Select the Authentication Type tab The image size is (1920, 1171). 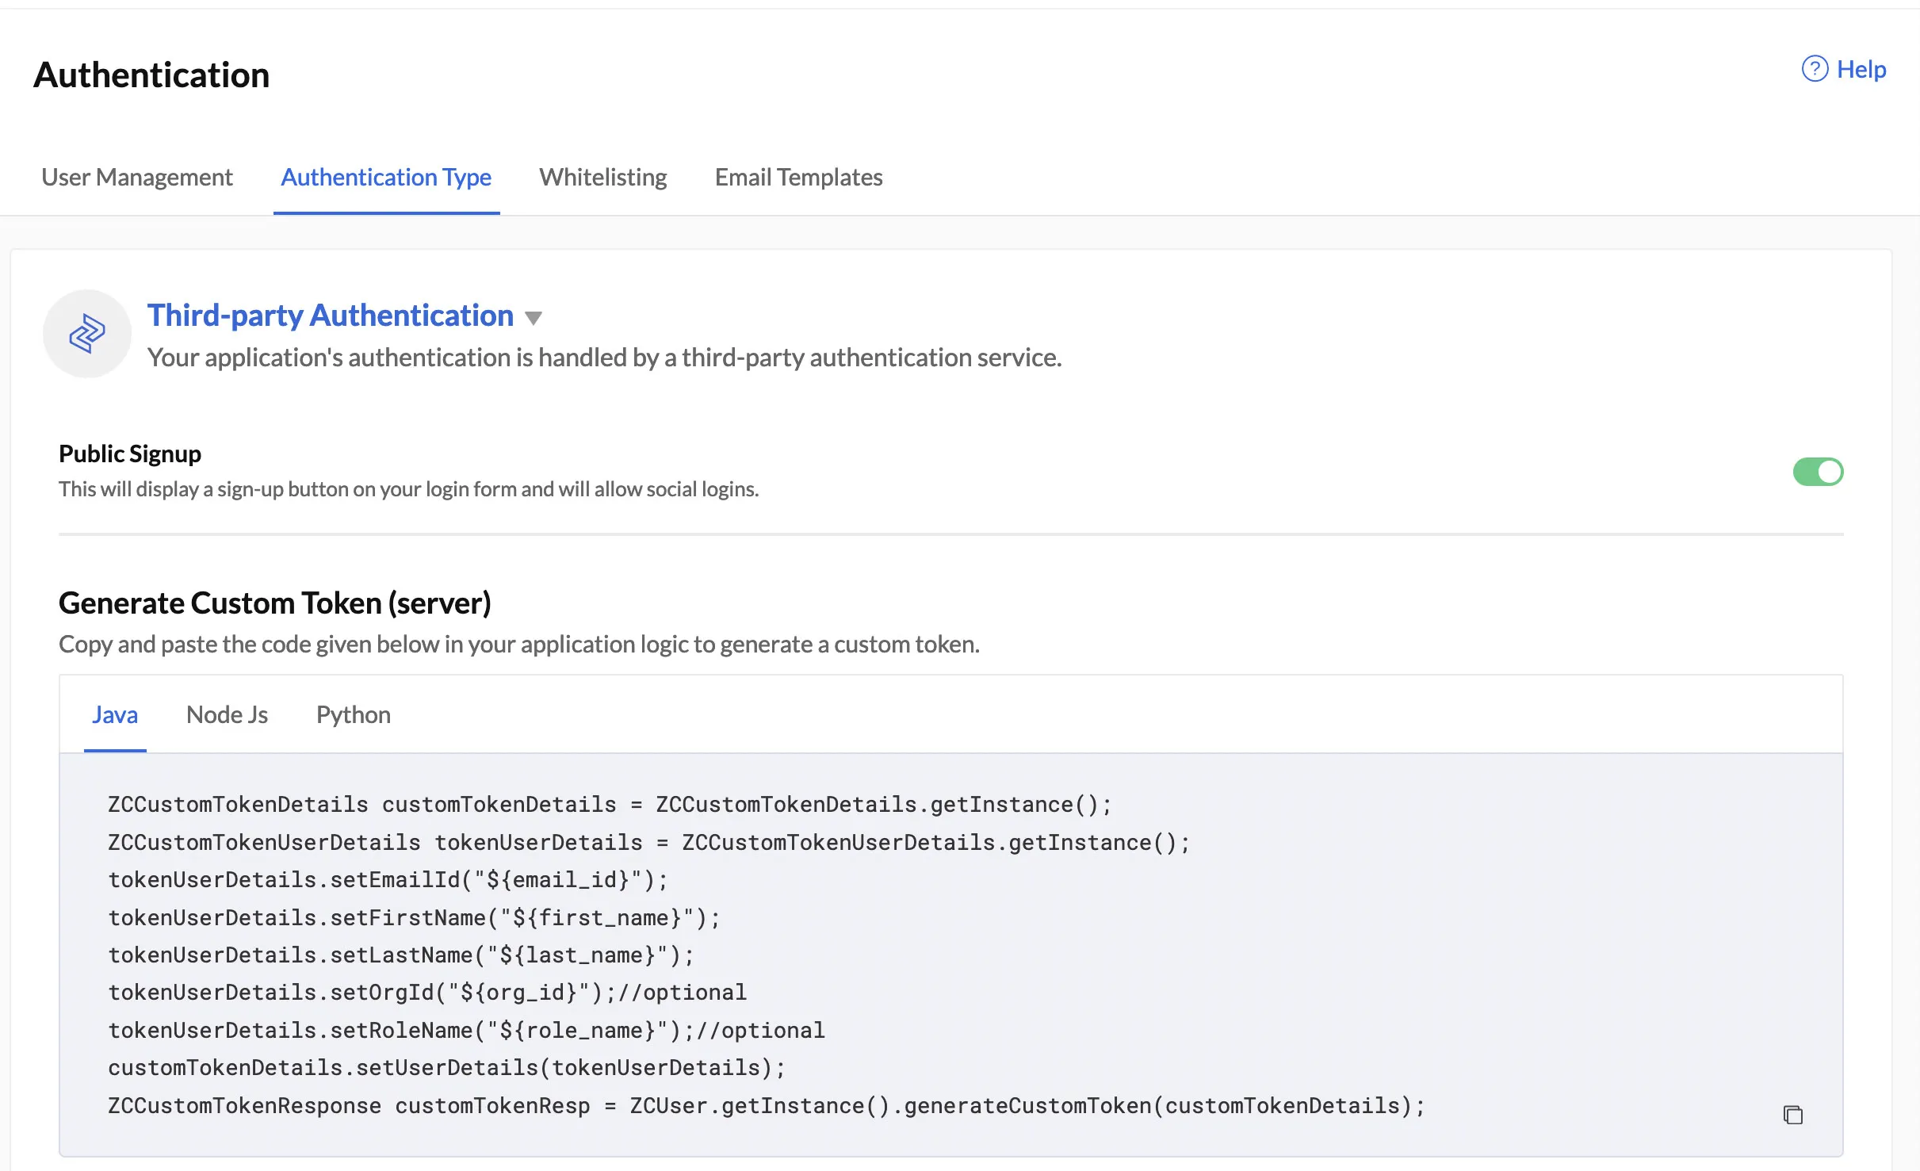[x=386, y=178]
